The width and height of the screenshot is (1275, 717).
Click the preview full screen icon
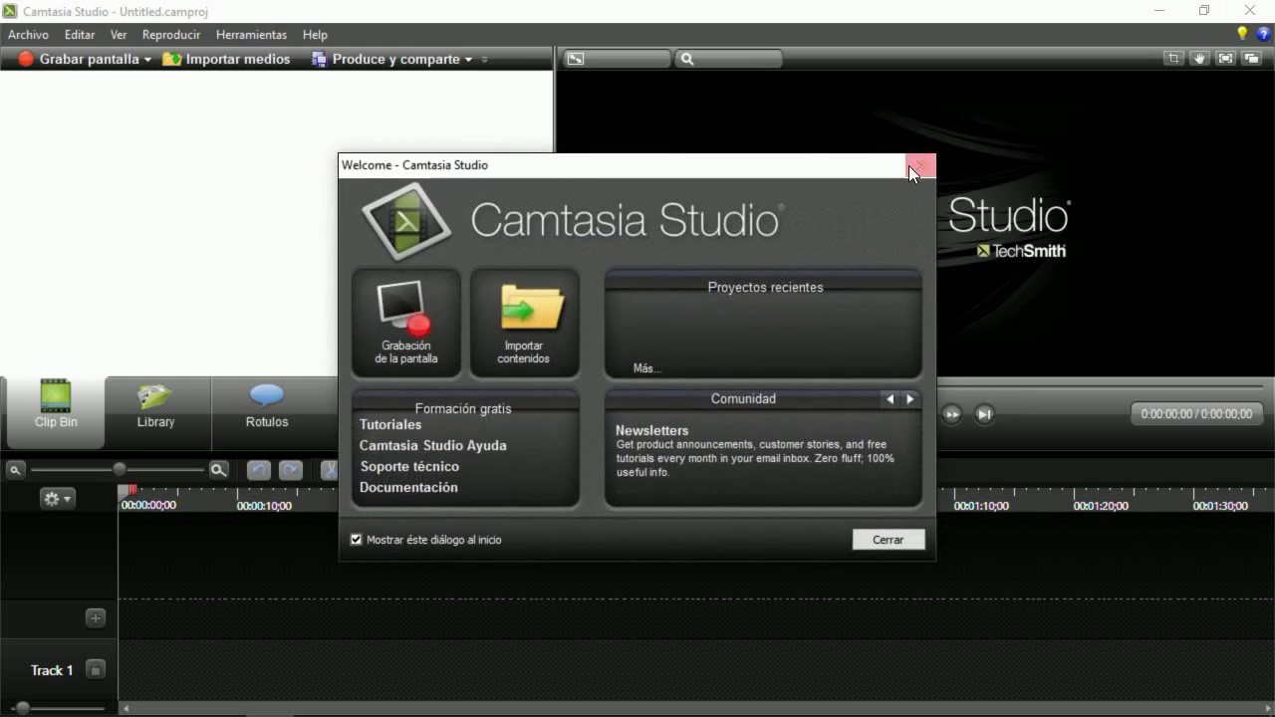pos(1225,59)
